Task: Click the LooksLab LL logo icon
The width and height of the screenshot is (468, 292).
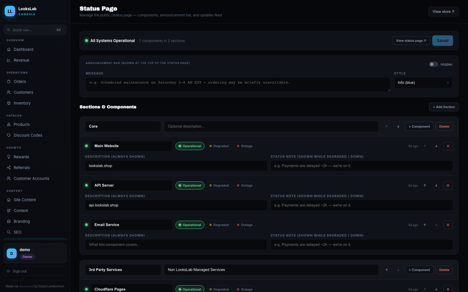Action: [x=10, y=11]
